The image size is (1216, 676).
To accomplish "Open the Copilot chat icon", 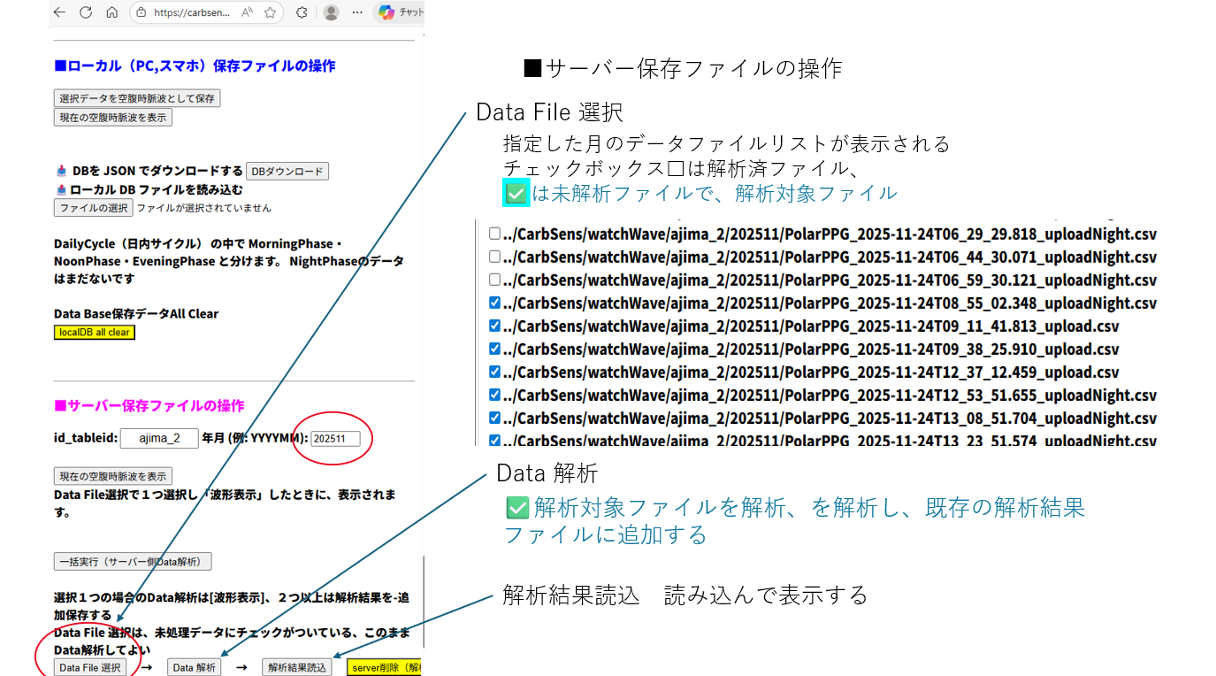I will [x=386, y=12].
